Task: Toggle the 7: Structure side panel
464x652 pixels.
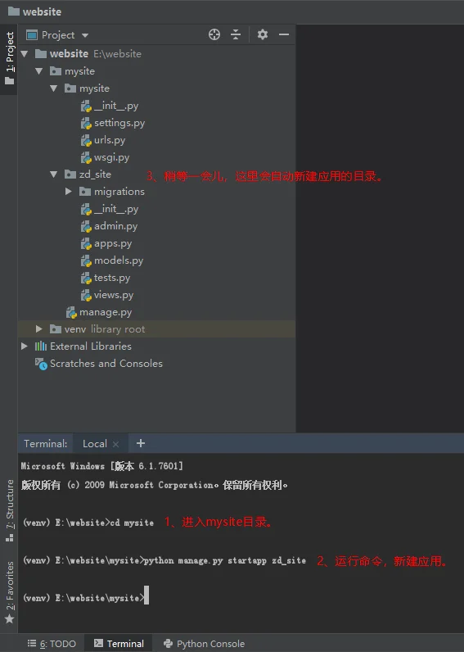Action: 10,509
